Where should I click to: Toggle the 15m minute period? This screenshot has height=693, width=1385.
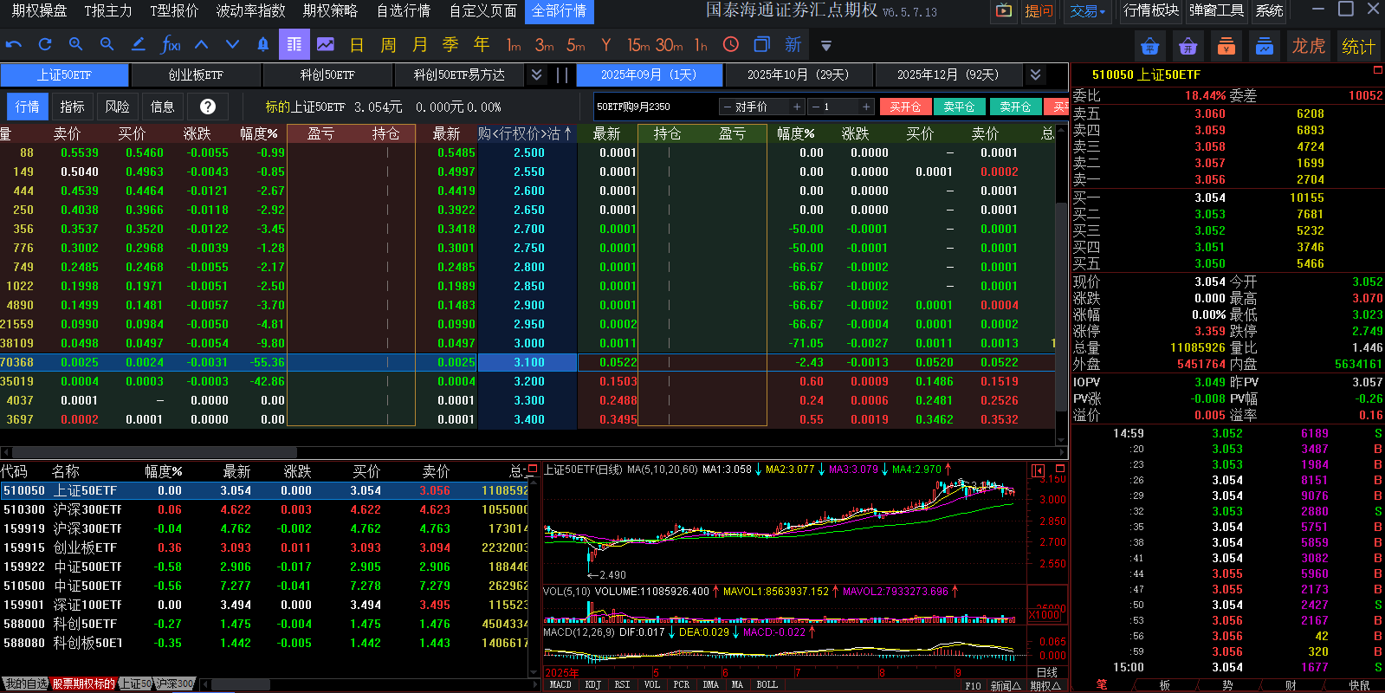click(638, 44)
